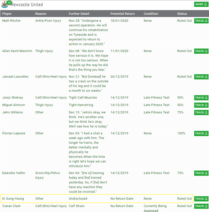Click Allan Saint-Maximin's Thigh Injury reason
209x212 pixels.
coord(44,51)
